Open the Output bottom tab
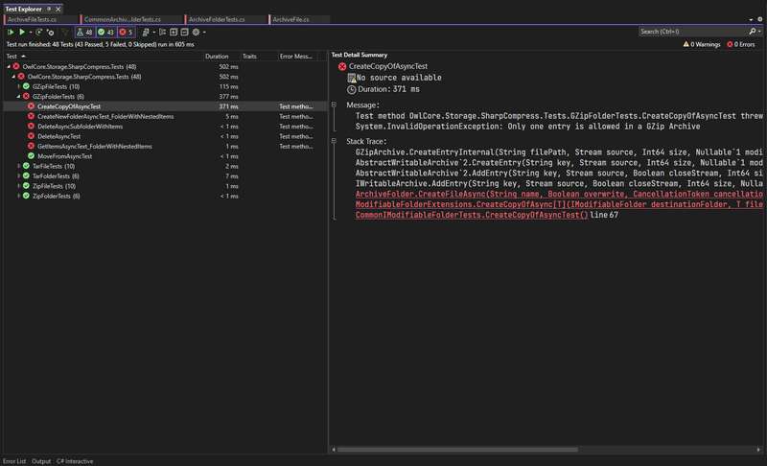Image resolution: width=767 pixels, height=466 pixels. point(41,461)
